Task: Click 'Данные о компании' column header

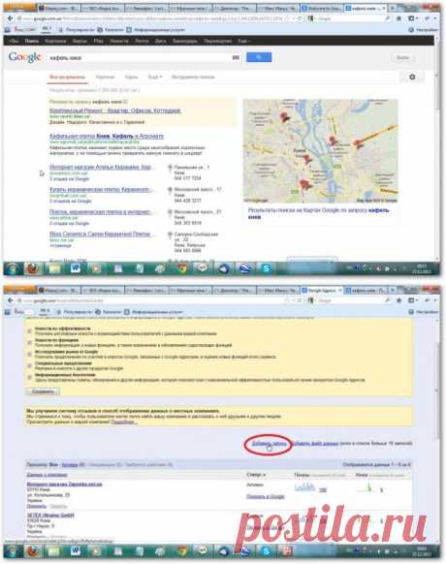Action: coord(47,475)
